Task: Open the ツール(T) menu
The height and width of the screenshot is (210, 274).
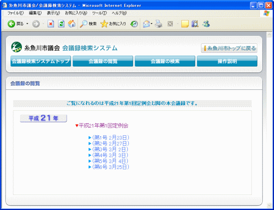Action: pyautogui.click(x=100, y=13)
